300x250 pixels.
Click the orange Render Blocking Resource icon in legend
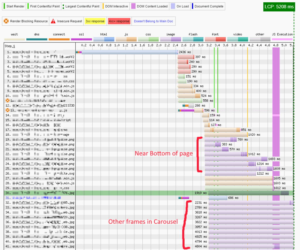click(x=6, y=21)
